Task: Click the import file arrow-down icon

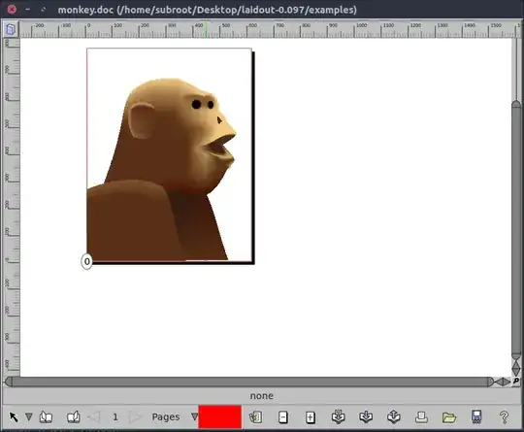Action: coord(366,416)
